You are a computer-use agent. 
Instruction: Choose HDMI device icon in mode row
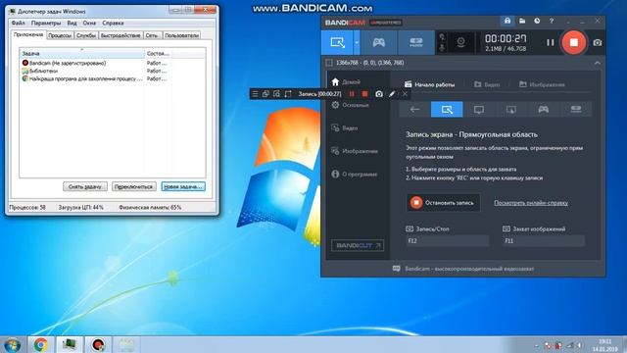(x=575, y=109)
